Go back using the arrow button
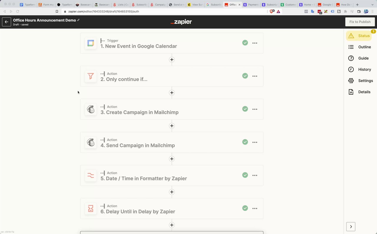Screen dimensions: 377x234 coord(6,22)
